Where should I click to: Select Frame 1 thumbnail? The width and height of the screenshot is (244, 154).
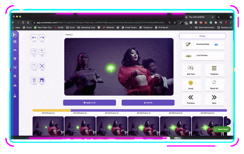pos(48,126)
